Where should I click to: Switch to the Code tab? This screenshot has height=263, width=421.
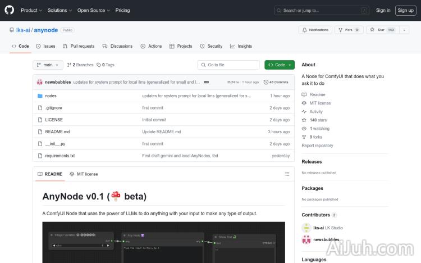(20, 46)
